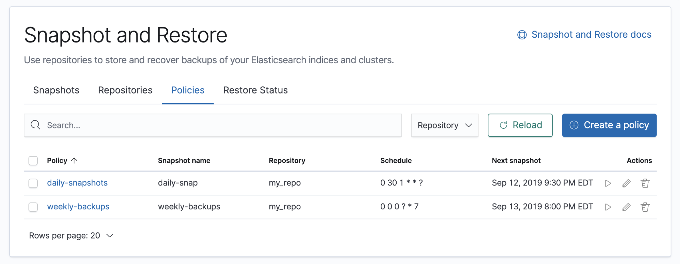
Task: Check the weekly-backups row checkbox
Action: pyautogui.click(x=33, y=207)
